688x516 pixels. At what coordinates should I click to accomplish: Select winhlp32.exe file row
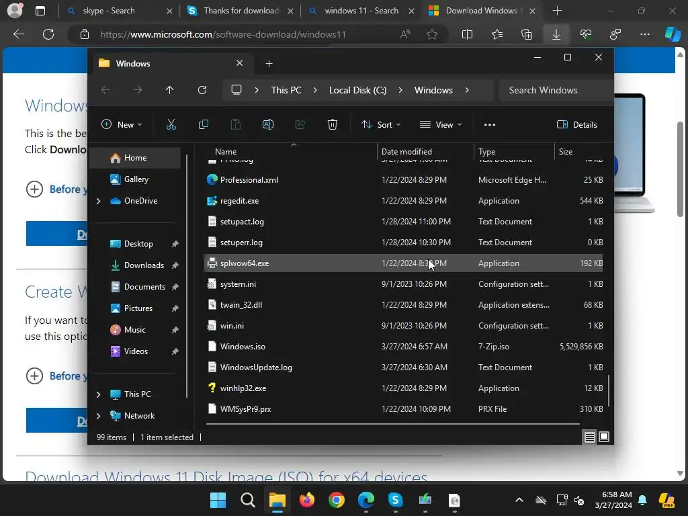[404, 388]
